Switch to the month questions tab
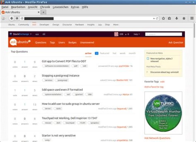 pos(132,53)
